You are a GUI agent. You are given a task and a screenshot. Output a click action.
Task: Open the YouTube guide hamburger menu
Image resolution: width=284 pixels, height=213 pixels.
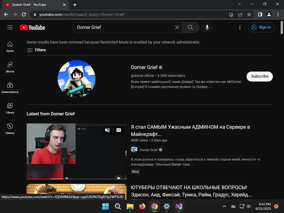10,27
